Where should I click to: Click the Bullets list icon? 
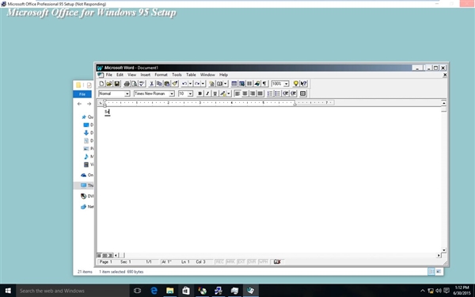[278, 93]
